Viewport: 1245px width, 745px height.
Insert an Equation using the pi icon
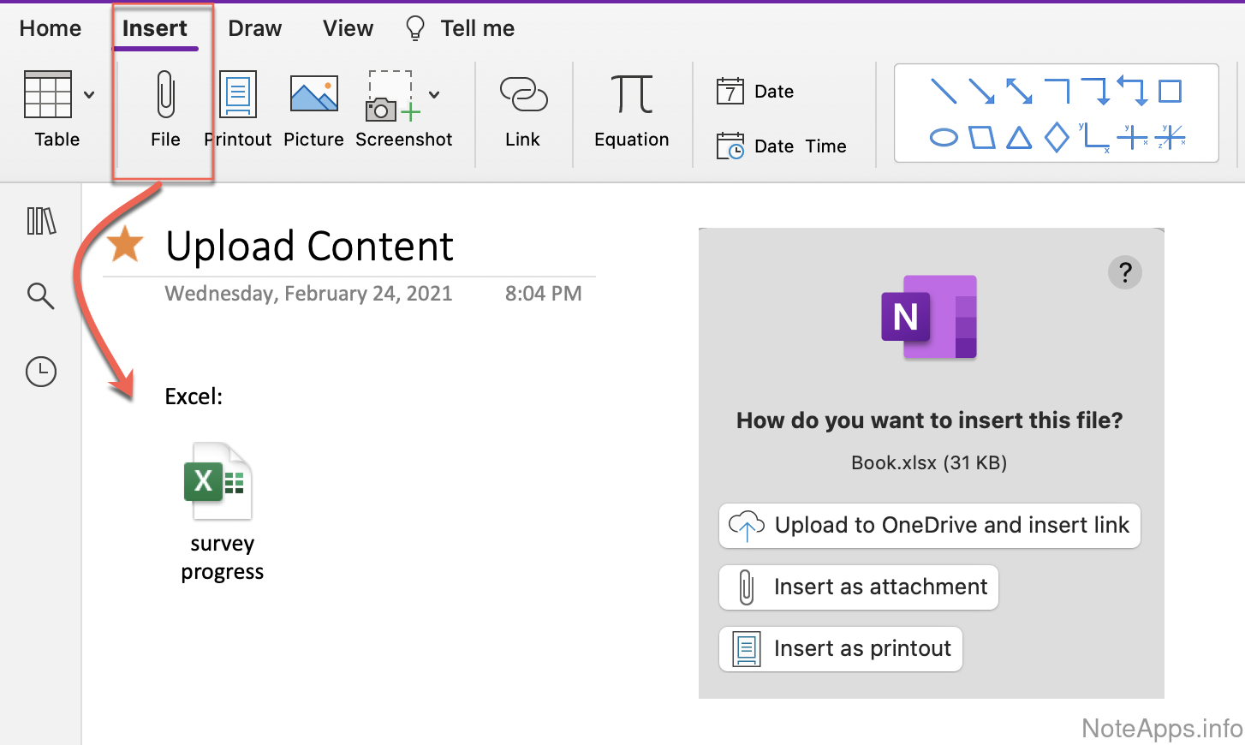[632, 95]
